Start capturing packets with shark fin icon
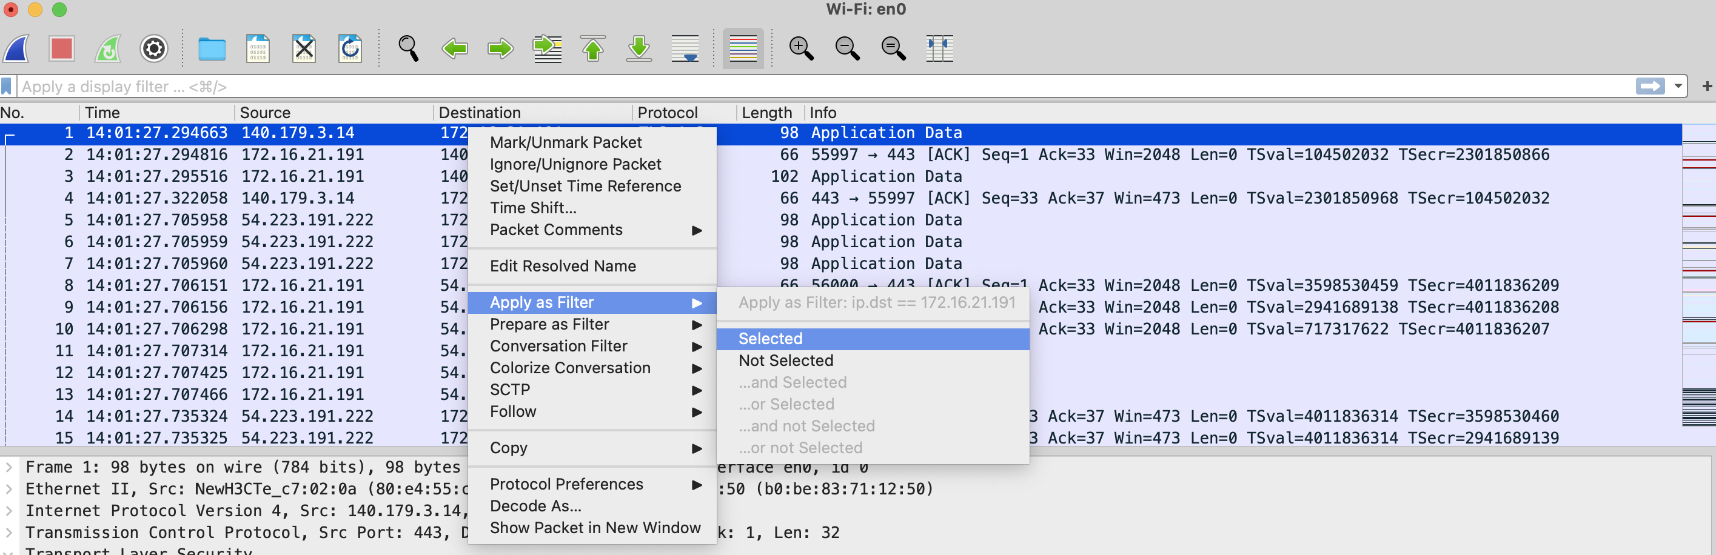This screenshot has width=1716, height=555. tap(16, 48)
